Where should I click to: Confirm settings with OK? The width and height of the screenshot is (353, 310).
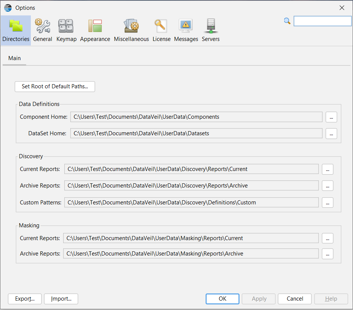point(223,299)
